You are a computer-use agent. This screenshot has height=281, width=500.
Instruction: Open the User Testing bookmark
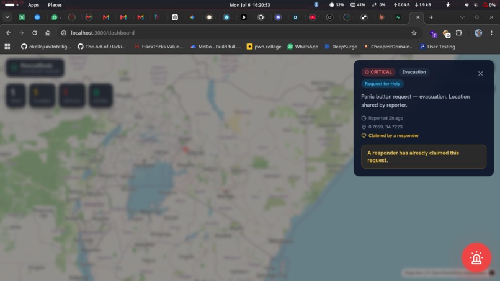(437, 47)
